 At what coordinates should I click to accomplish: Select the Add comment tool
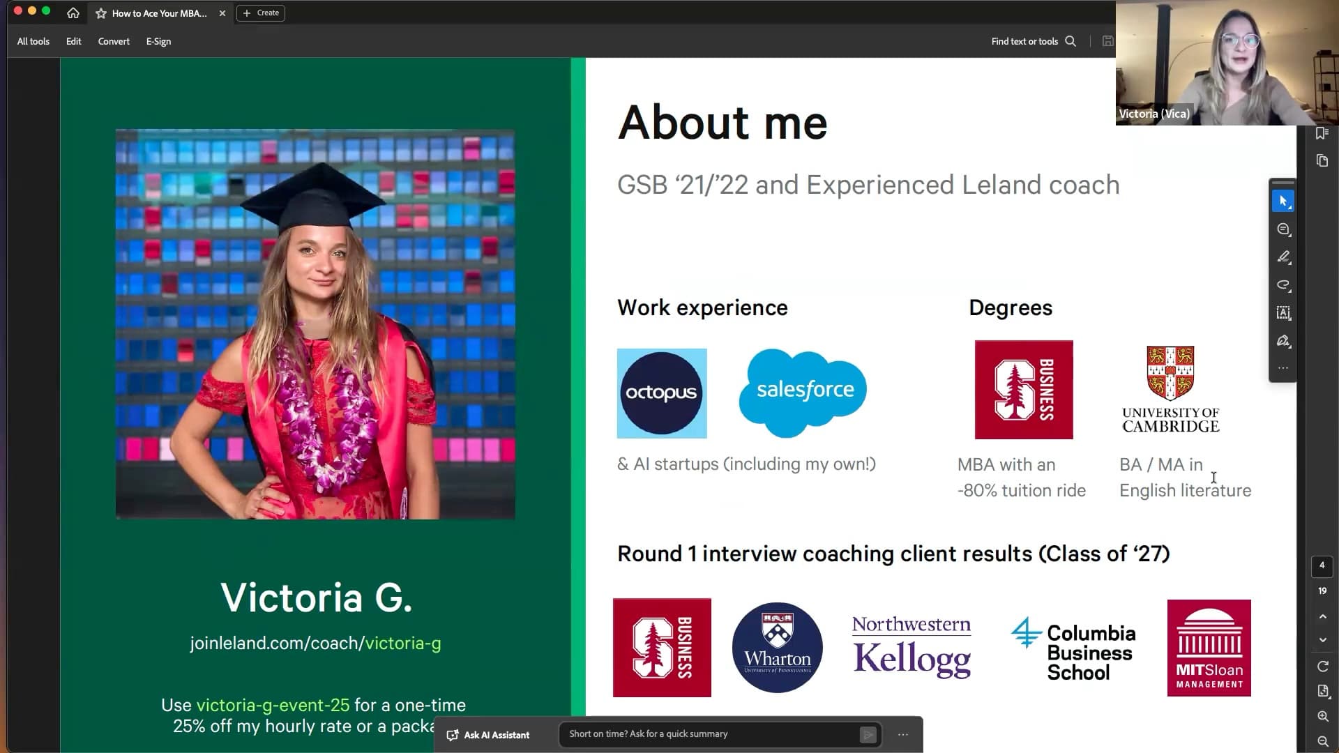click(1283, 229)
